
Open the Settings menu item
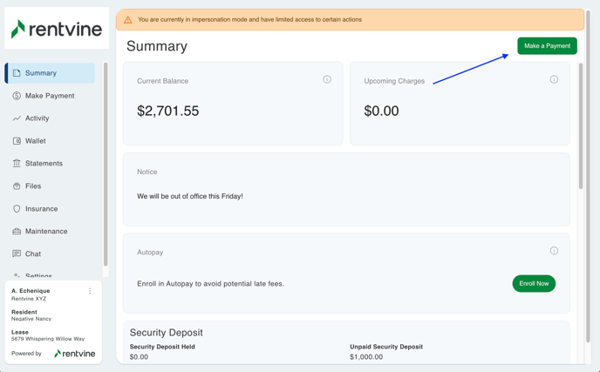38,275
